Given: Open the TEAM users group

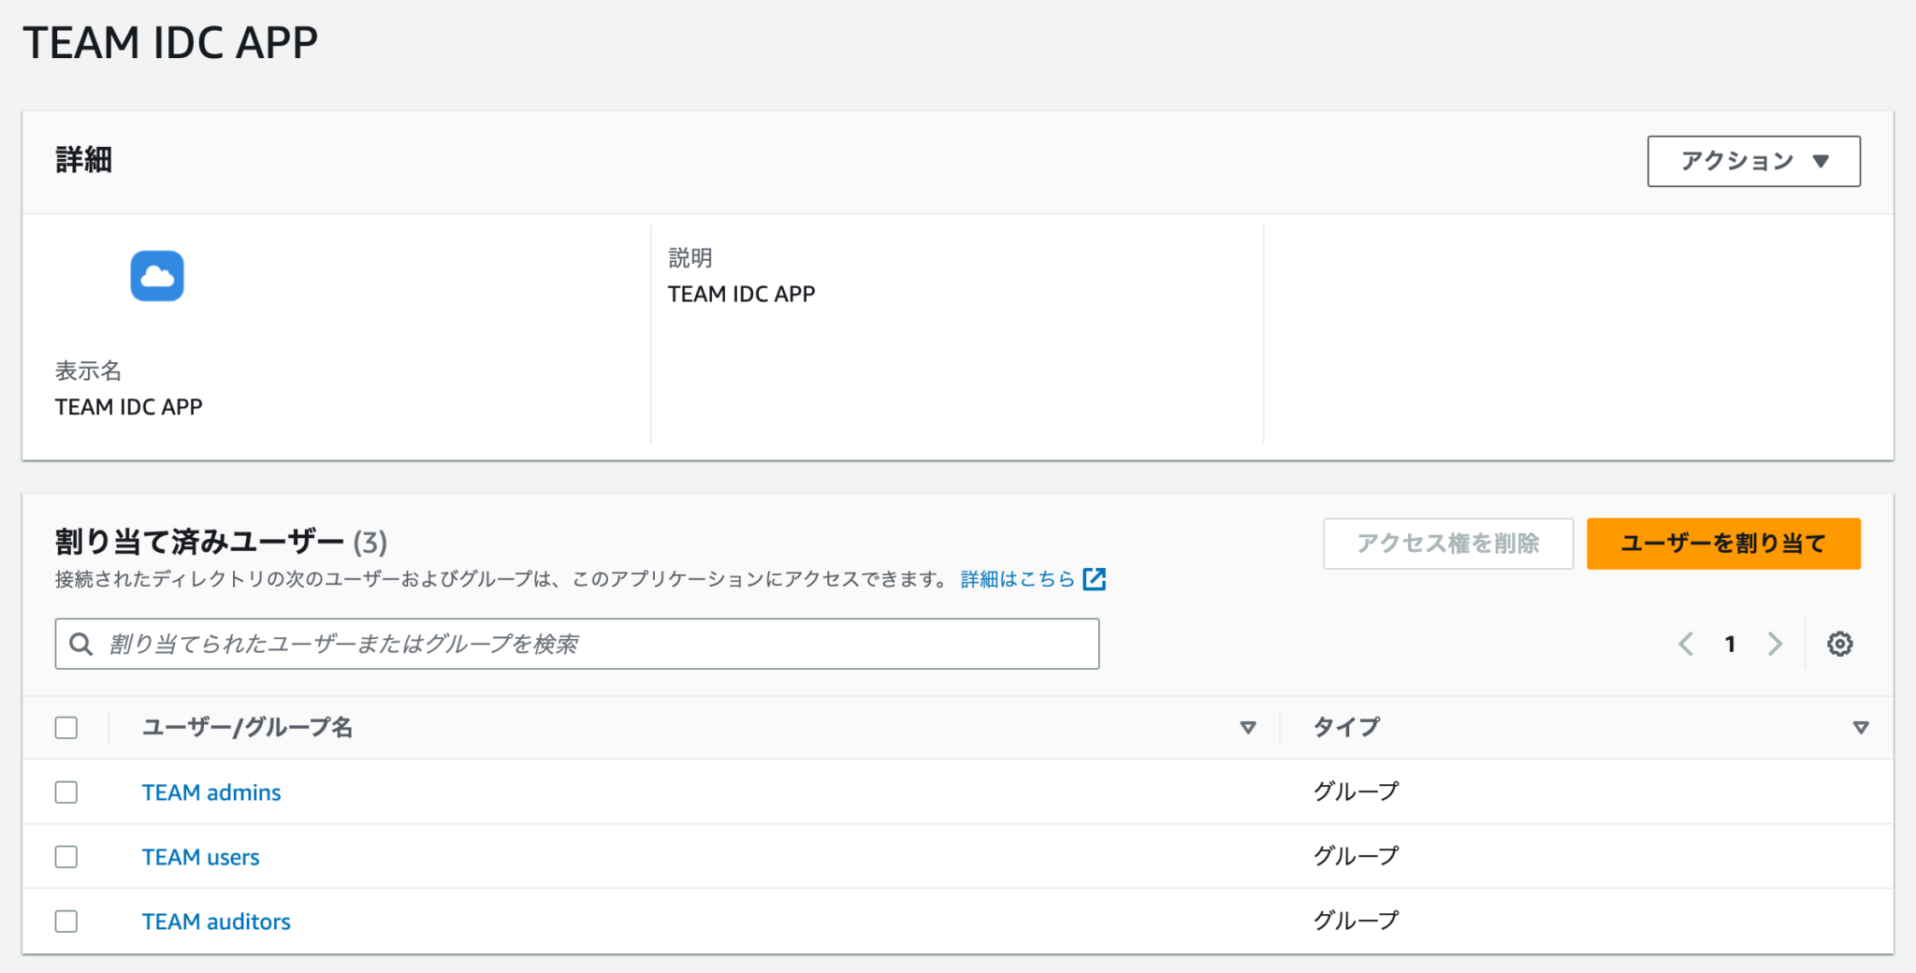Looking at the screenshot, I should [200, 857].
